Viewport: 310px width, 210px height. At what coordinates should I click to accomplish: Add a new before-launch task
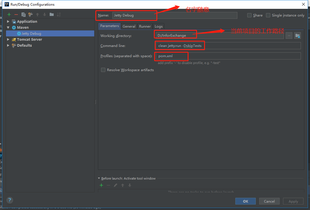(101, 185)
